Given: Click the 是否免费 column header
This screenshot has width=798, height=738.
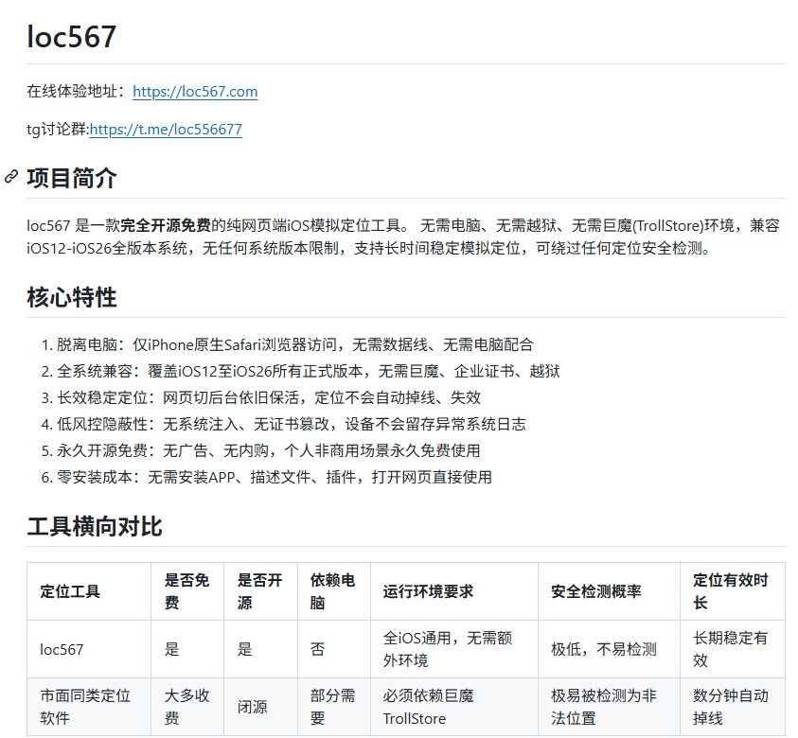Looking at the screenshot, I should pos(187,591).
